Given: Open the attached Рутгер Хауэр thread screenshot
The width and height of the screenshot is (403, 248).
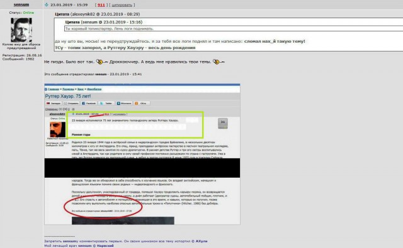Looking at the screenshot, I should [142, 154].
